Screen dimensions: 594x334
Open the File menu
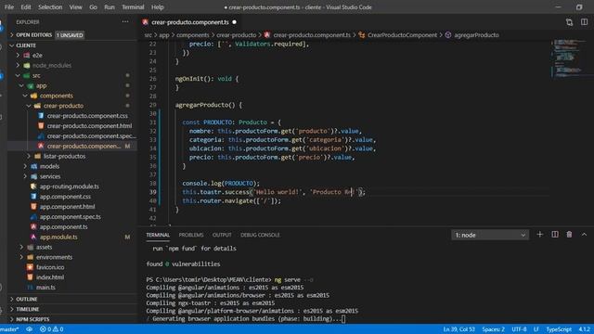(9, 7)
